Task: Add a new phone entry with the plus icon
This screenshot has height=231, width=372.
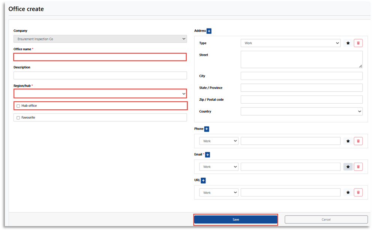Action: tap(207, 129)
